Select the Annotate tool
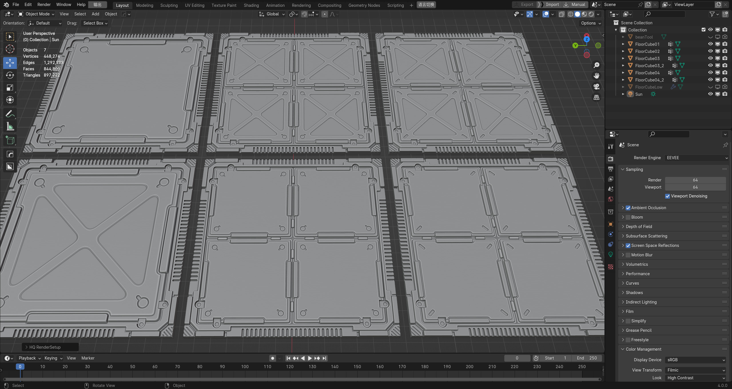 click(x=10, y=114)
